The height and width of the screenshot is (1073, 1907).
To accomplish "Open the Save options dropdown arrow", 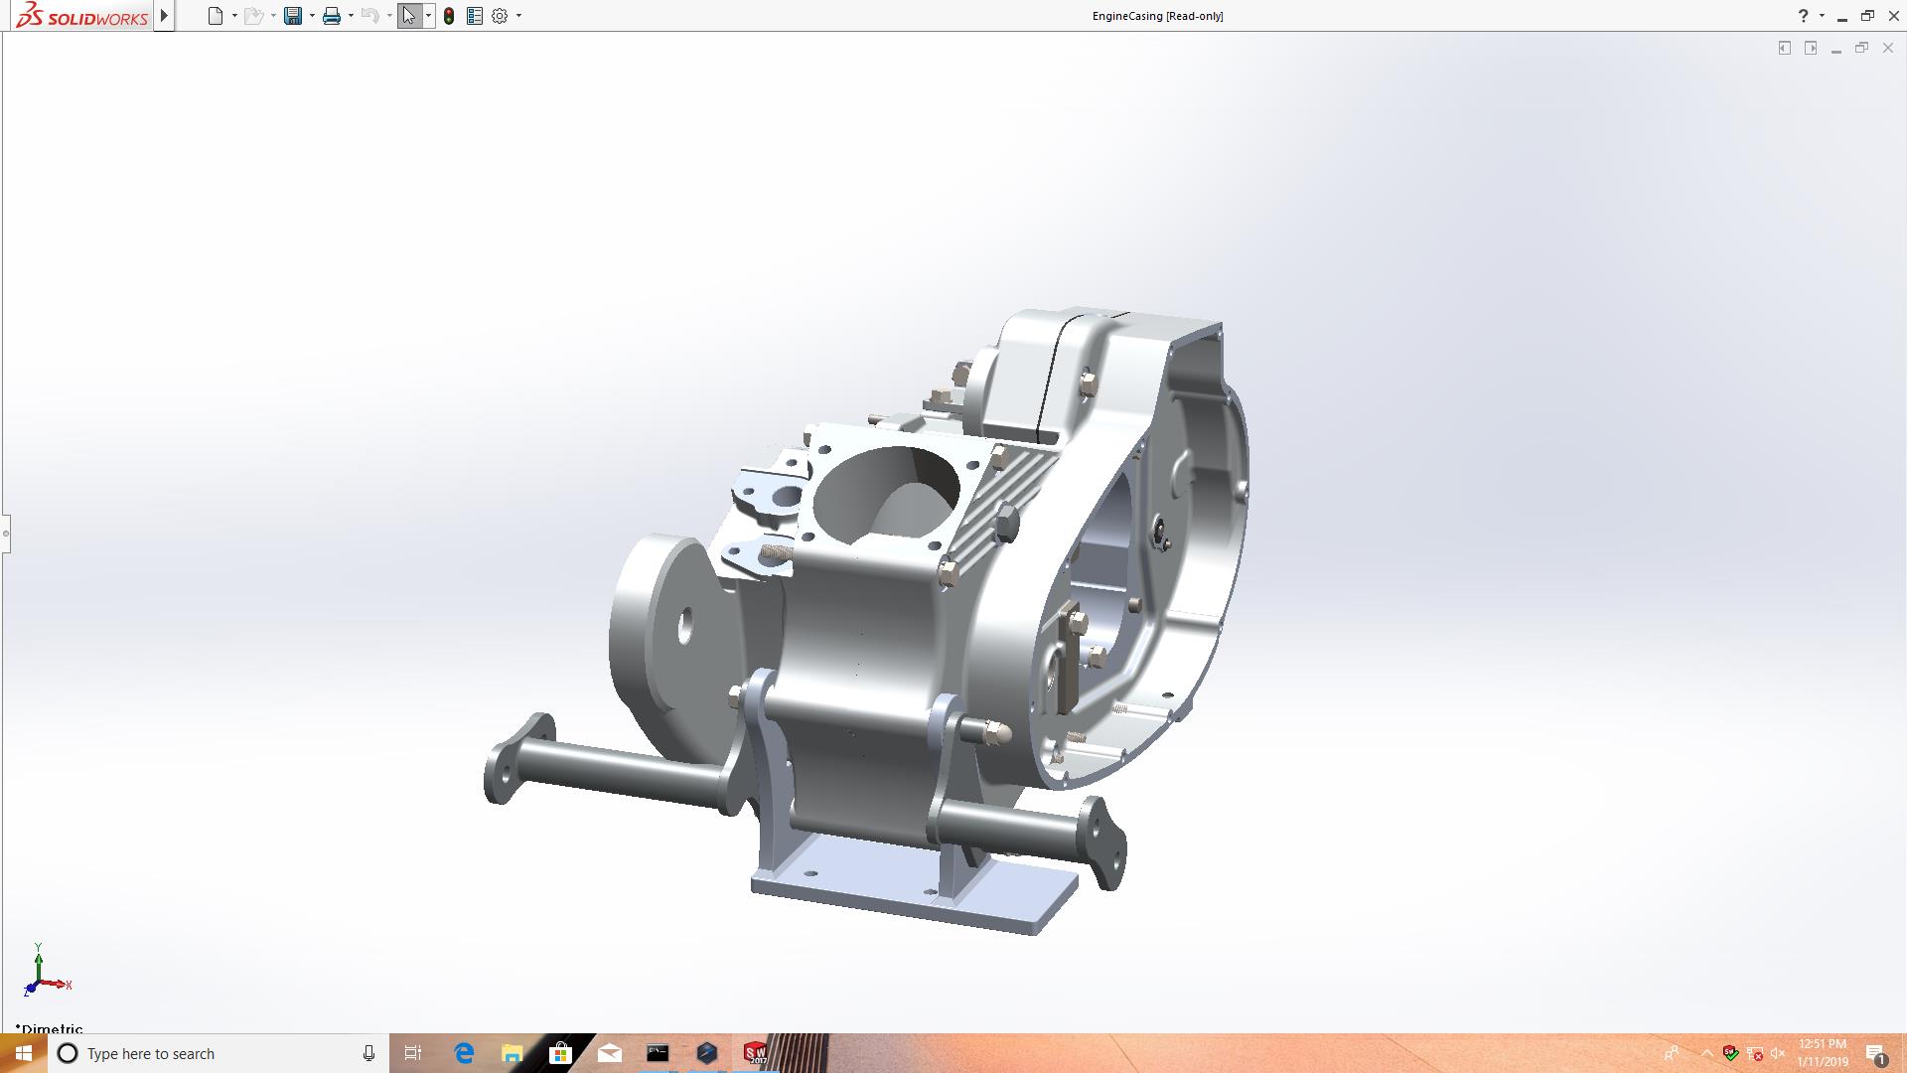I will (312, 16).
